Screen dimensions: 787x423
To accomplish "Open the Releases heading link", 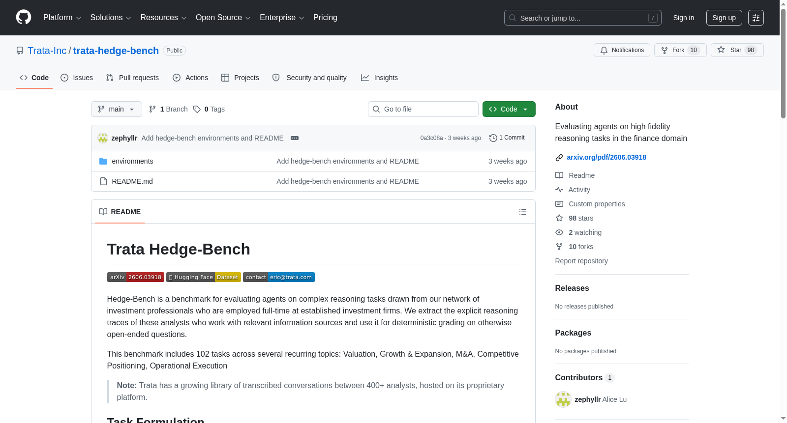I will pos(572,288).
